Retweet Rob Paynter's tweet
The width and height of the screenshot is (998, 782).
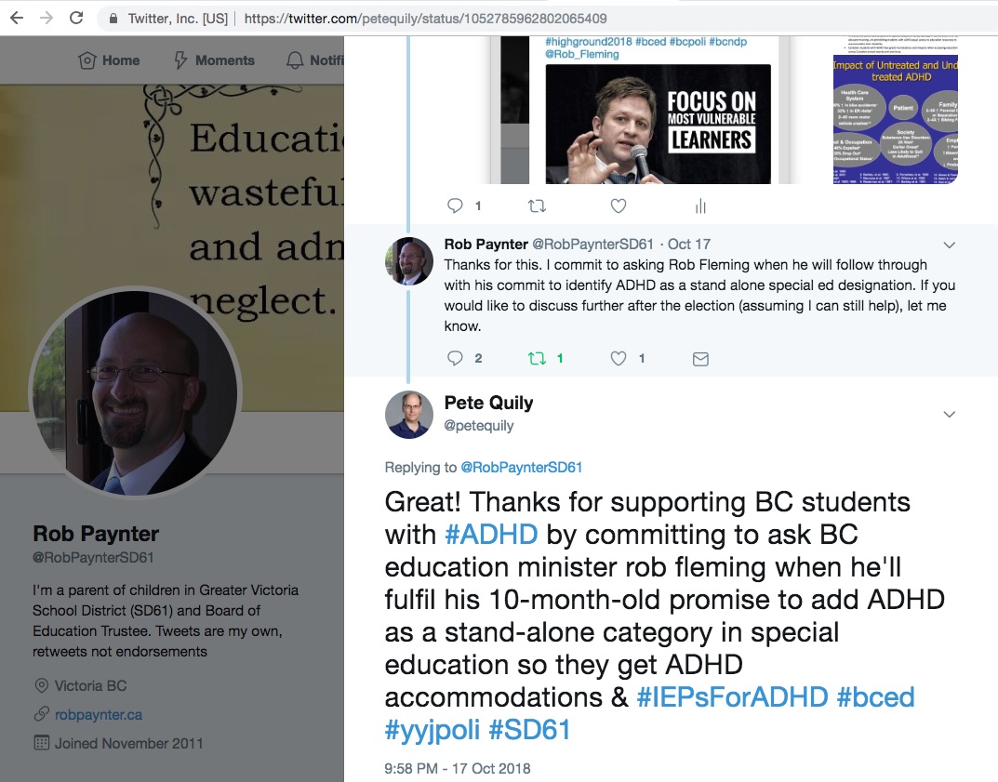(537, 358)
